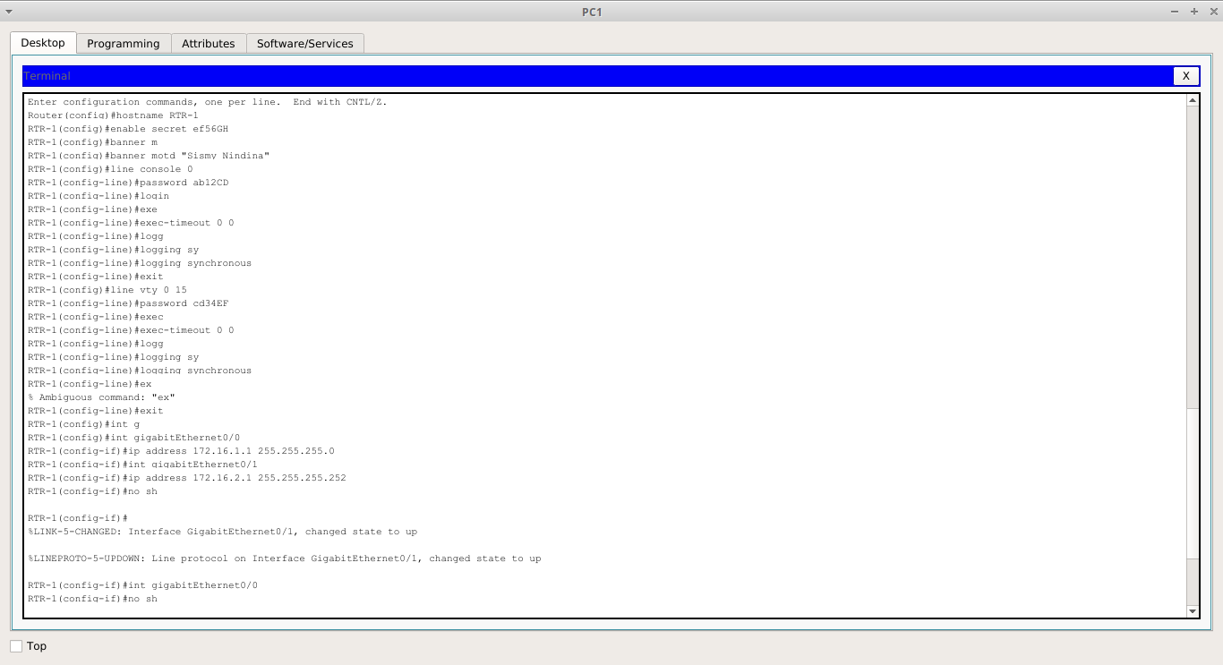Minimize the PC1 window

1174,12
